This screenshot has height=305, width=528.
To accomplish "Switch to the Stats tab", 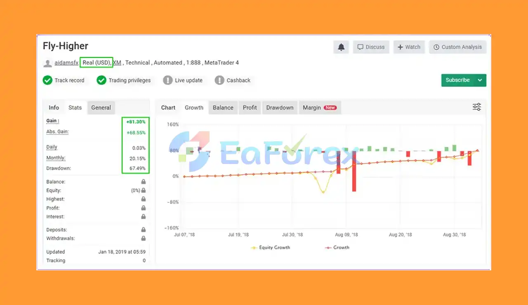I will click(75, 108).
